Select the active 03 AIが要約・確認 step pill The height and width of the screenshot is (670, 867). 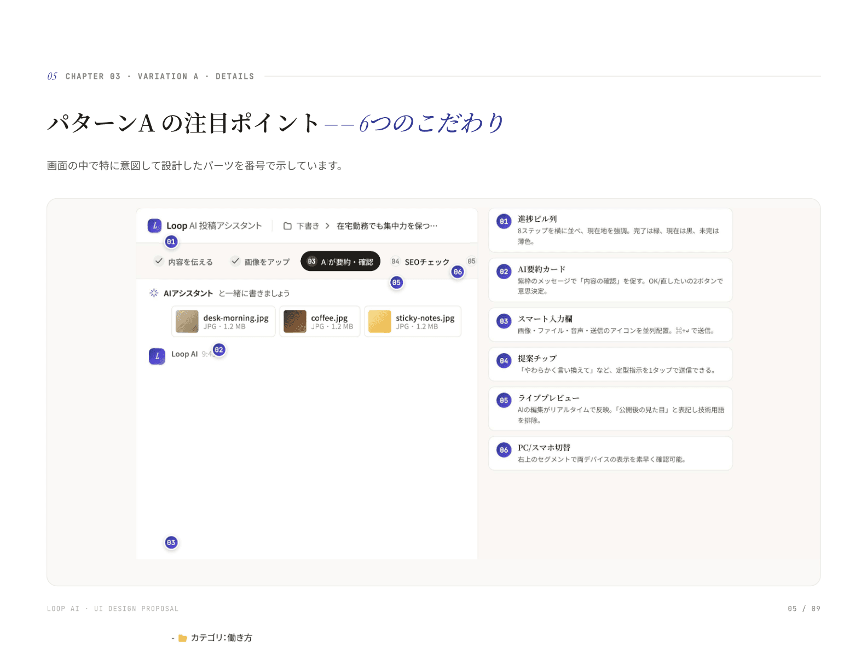click(340, 262)
